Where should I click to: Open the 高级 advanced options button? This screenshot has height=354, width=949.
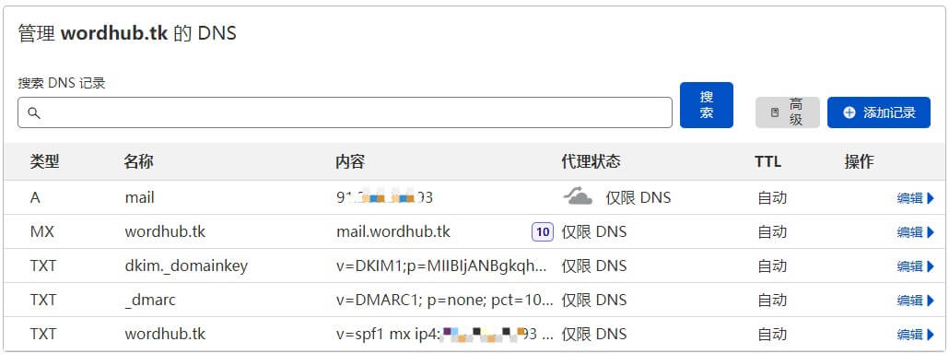point(788,112)
